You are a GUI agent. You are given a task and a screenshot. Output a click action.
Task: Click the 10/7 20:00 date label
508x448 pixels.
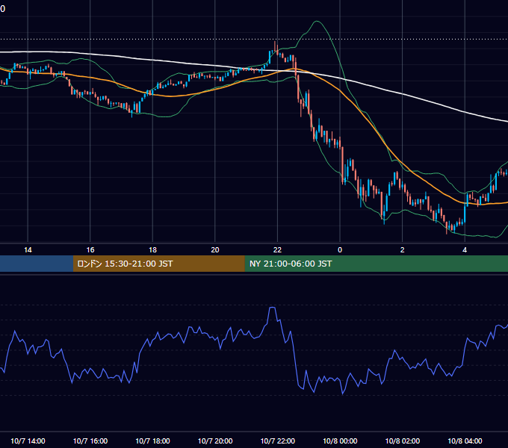click(x=215, y=441)
